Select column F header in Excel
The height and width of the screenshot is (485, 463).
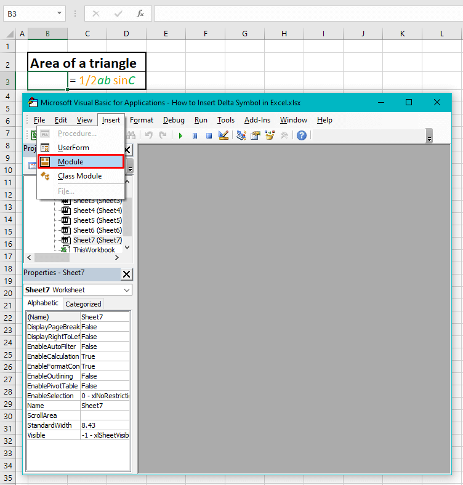click(x=206, y=33)
